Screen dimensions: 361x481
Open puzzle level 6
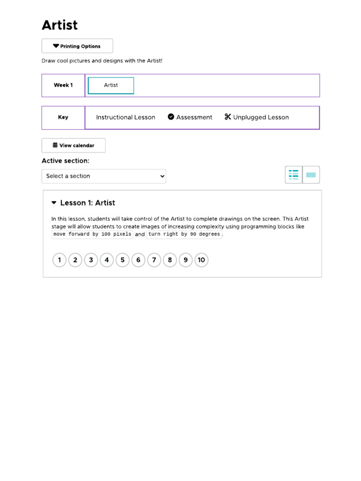coord(138,260)
